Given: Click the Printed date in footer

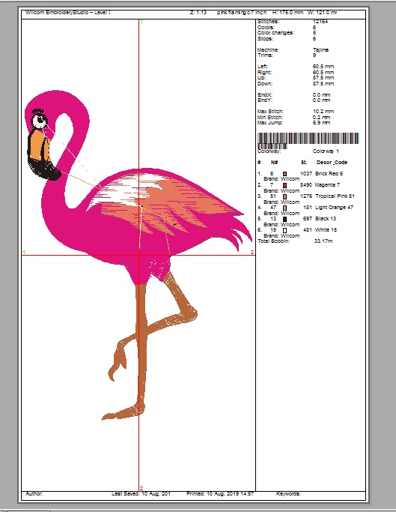Looking at the screenshot, I should 220,494.
